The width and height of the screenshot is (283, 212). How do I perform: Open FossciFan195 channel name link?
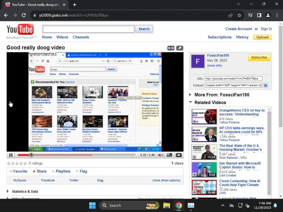[218, 55]
